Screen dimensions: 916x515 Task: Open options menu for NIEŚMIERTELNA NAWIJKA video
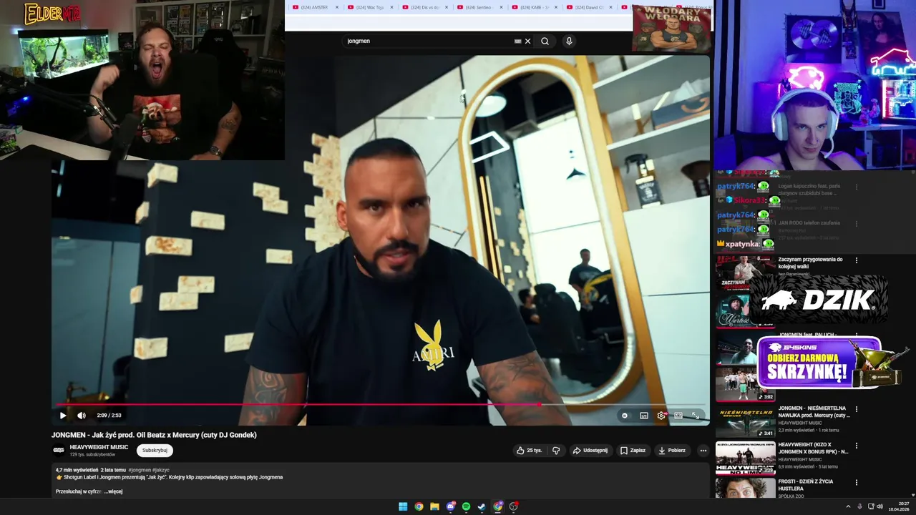click(x=856, y=409)
